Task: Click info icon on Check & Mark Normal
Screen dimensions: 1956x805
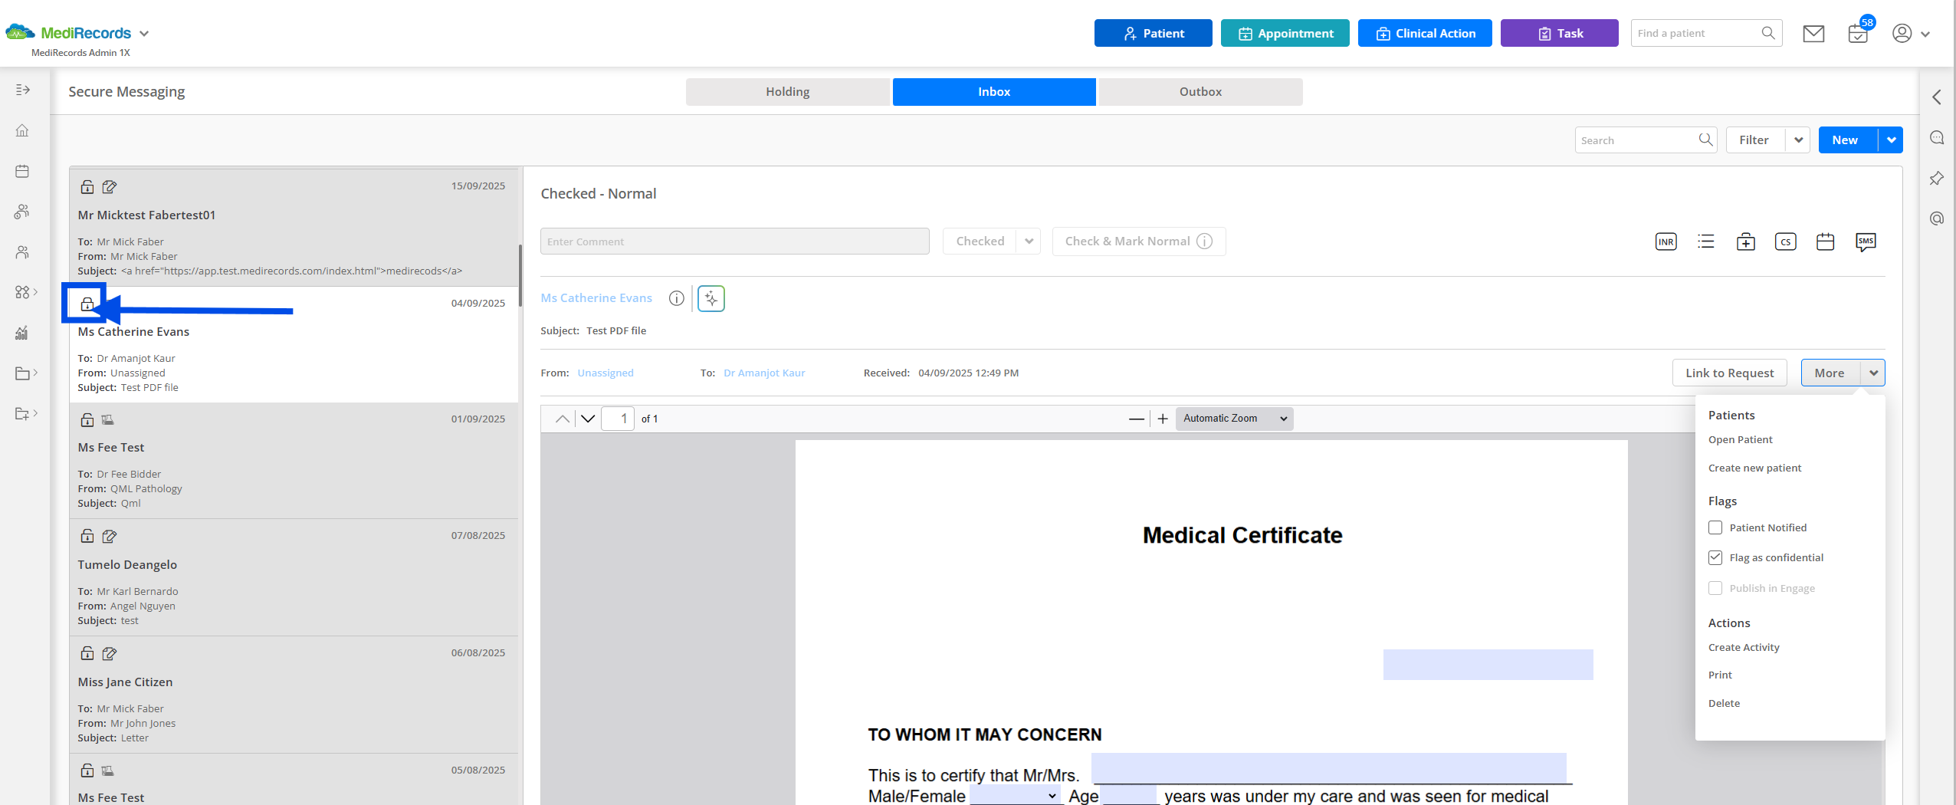Action: click(1205, 242)
